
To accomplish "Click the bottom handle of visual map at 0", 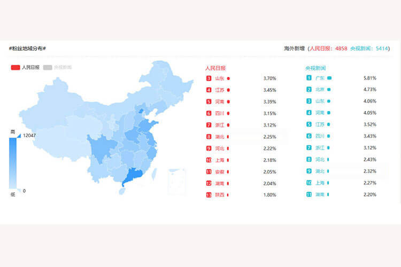I will tap(18, 190).
